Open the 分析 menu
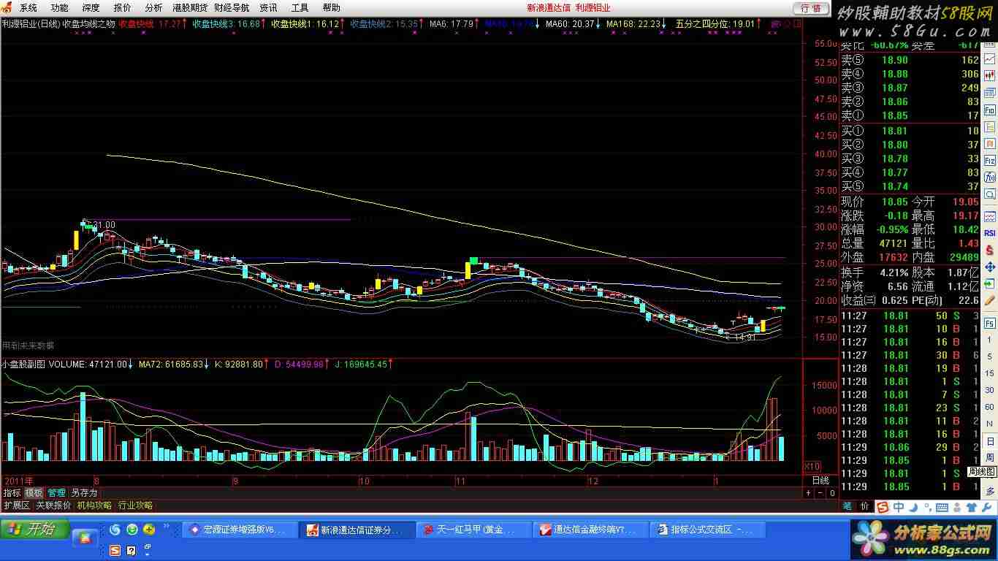 (153, 7)
